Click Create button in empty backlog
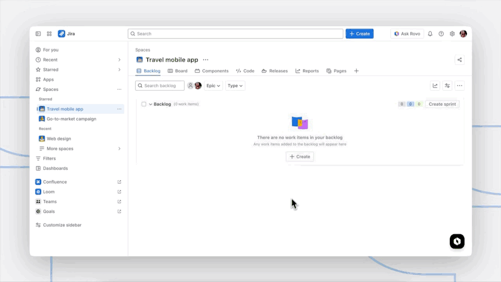The width and height of the screenshot is (501, 282). (300, 157)
